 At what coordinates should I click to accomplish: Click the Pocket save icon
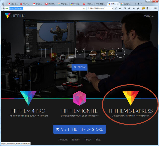pos(125,9)
